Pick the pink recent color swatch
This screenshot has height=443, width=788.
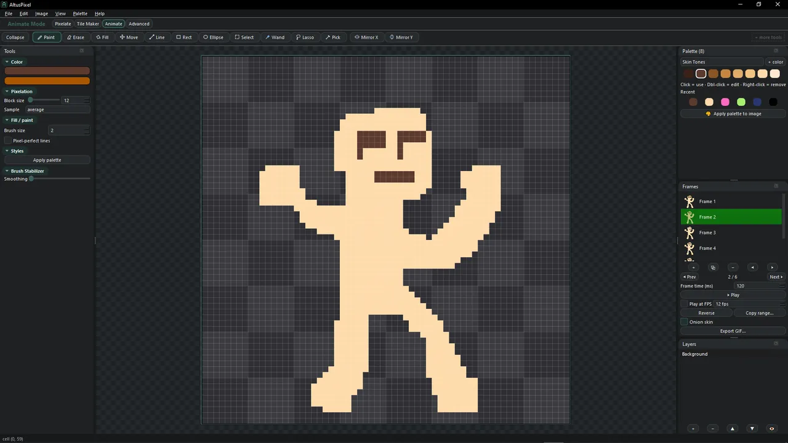[x=725, y=102]
